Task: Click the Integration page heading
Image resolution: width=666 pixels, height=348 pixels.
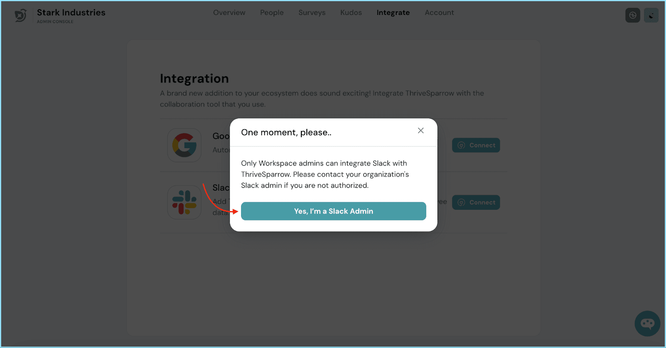Action: [x=194, y=79]
